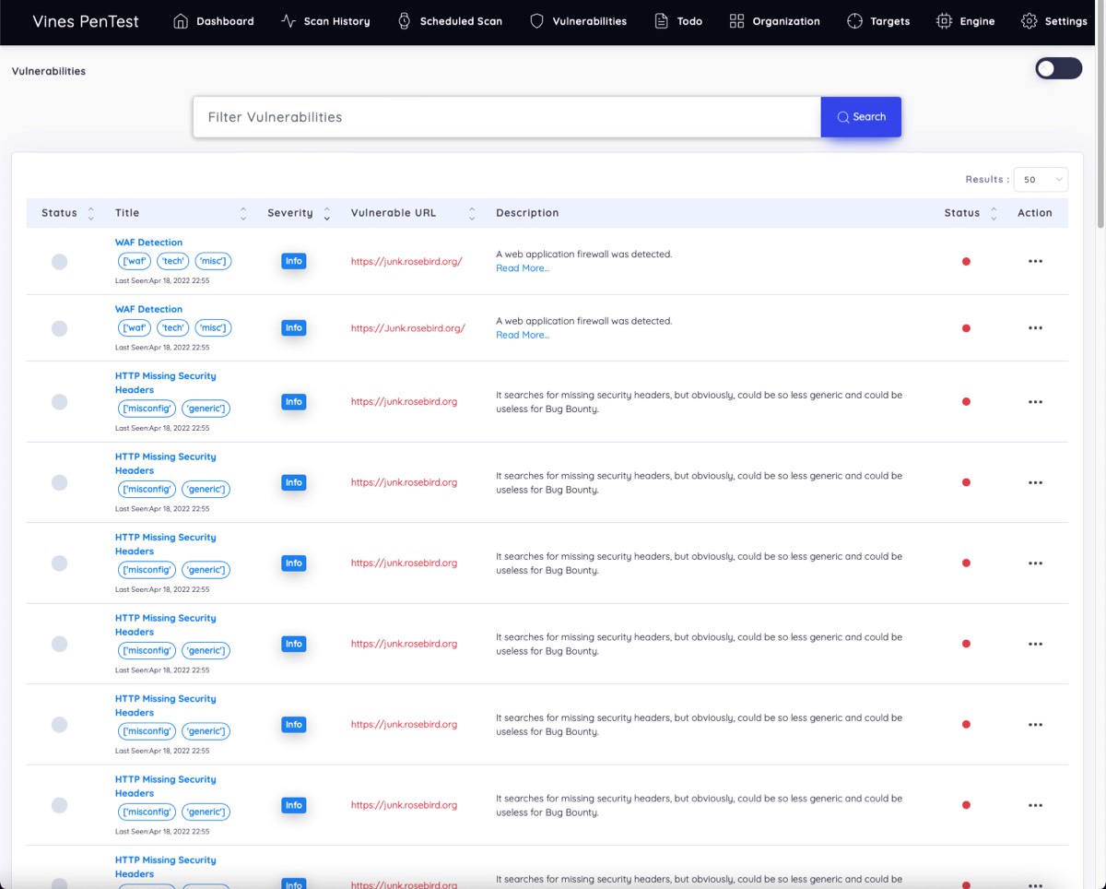
Task: Open actions menu for Junk.rosebird.org/ WAF row
Action: pos(1035,328)
